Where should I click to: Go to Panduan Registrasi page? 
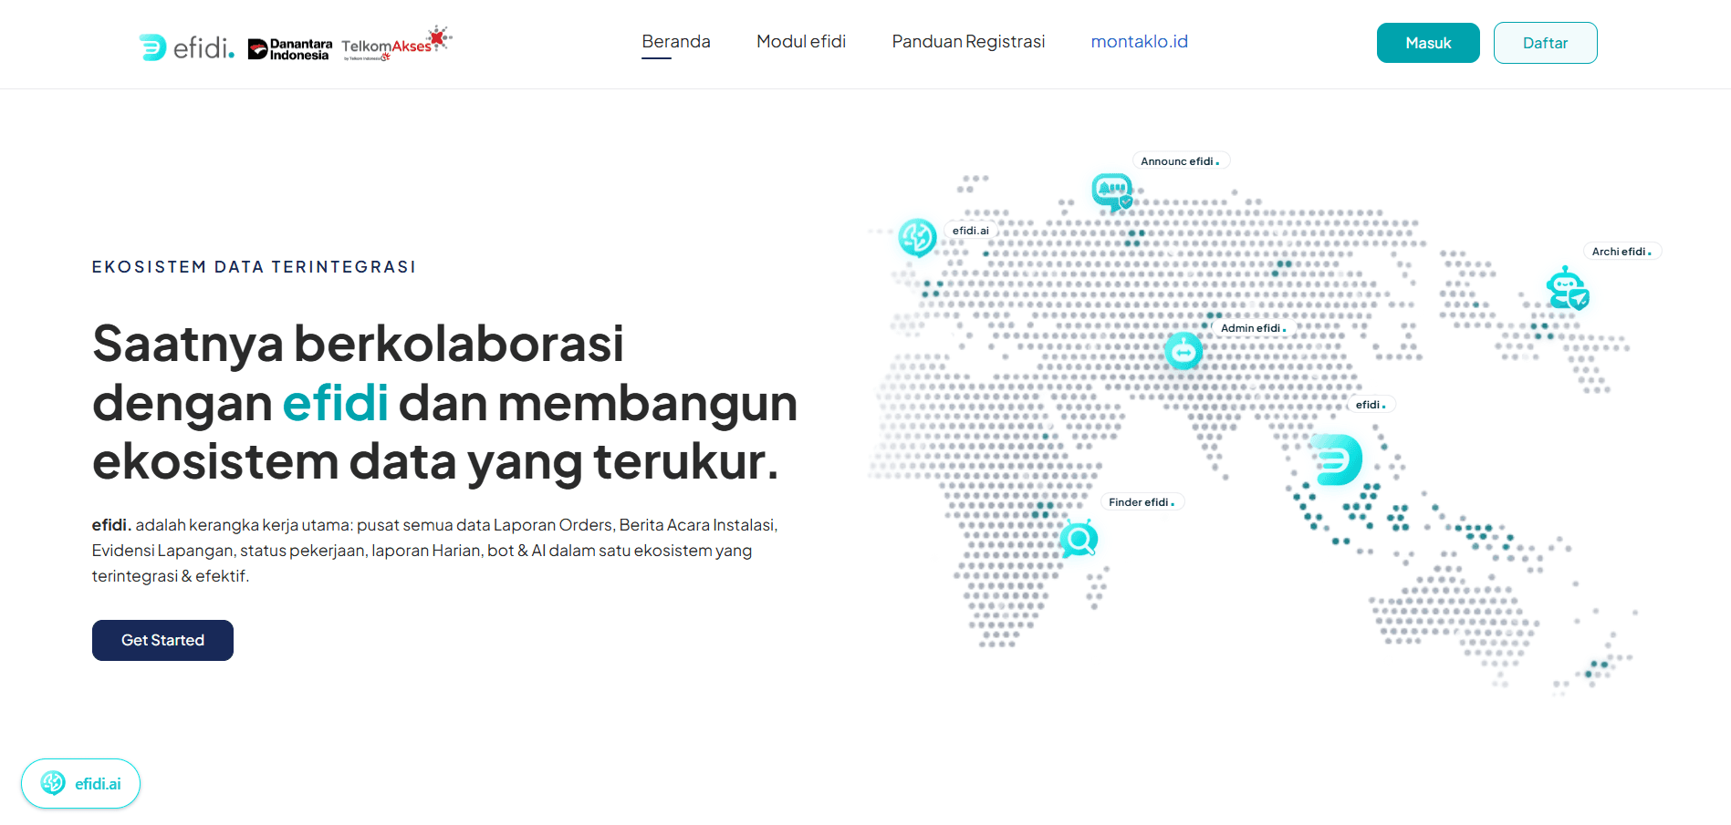coord(968,42)
